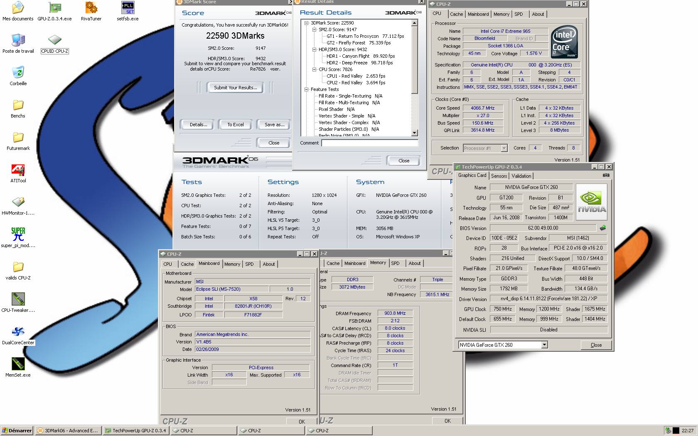
Task: Collapse the Feature Tests tree node
Action: click(307, 89)
